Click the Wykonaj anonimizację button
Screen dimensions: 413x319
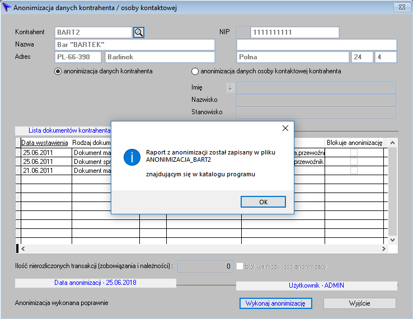(x=276, y=303)
